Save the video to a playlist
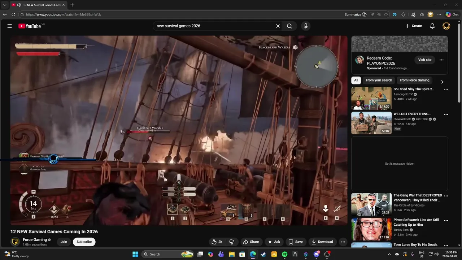The width and height of the screenshot is (462, 260). (296, 242)
